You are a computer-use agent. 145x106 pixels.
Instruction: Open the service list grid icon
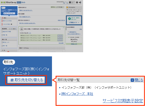point(70,2)
